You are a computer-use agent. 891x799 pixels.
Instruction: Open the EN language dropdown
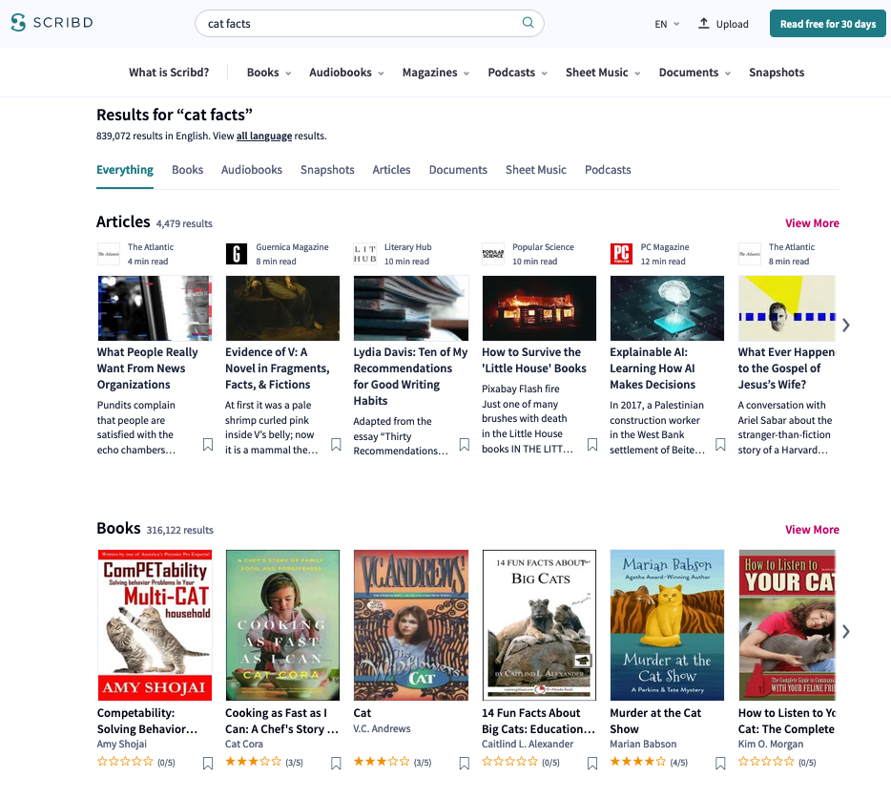(667, 24)
